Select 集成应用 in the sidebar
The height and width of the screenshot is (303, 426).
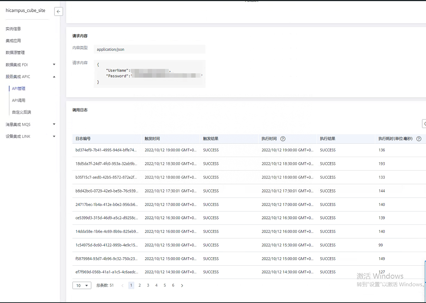13,41
